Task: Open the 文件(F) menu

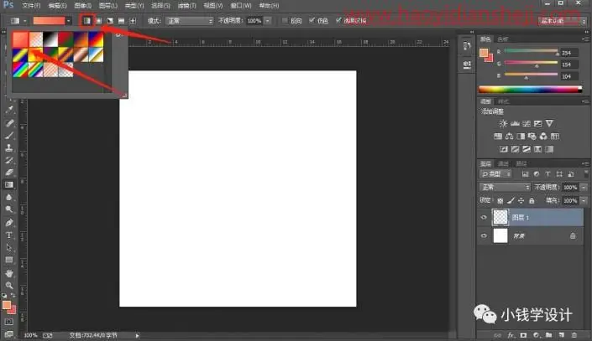Action: [x=31, y=6]
